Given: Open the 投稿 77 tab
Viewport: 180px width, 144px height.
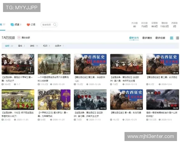Looking at the screenshot, I should point(2,25).
